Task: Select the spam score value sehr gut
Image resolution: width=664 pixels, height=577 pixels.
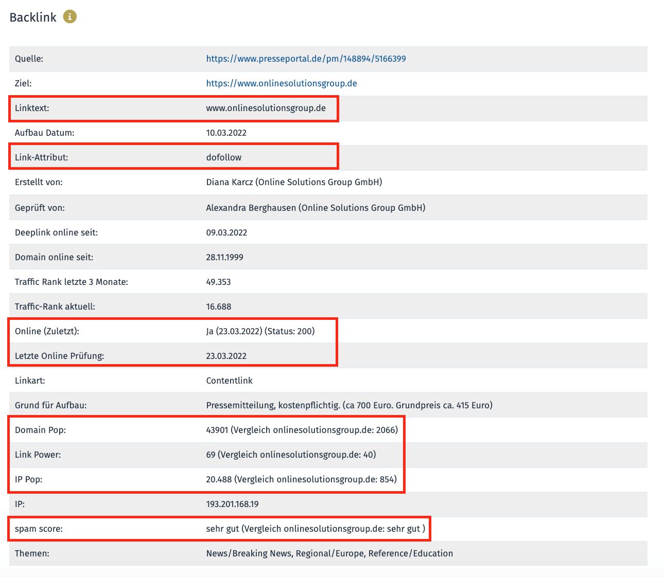Action: pos(222,529)
